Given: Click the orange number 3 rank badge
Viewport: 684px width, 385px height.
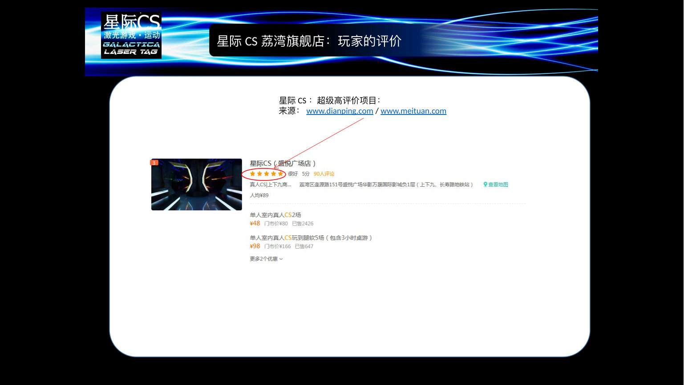Looking at the screenshot, I should click(154, 163).
